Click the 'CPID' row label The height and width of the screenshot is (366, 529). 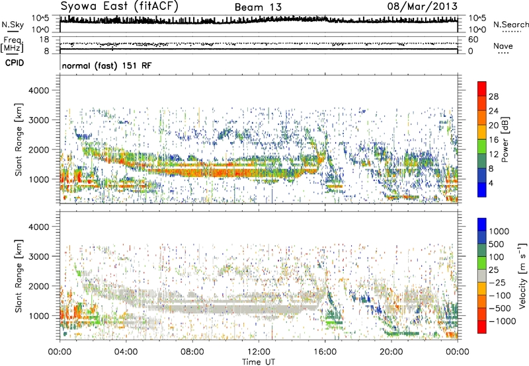point(15,63)
